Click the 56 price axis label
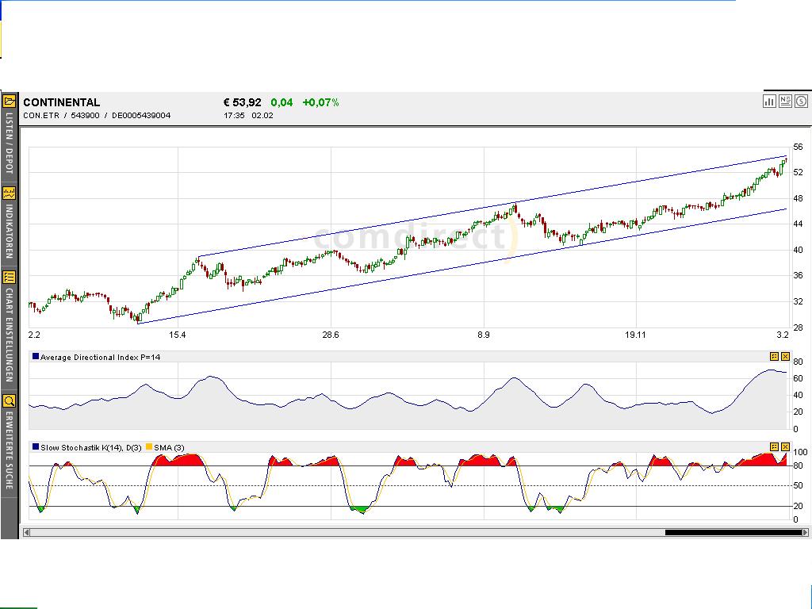 tap(798, 147)
